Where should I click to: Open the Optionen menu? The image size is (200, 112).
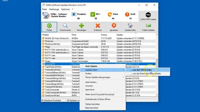click(65, 9)
